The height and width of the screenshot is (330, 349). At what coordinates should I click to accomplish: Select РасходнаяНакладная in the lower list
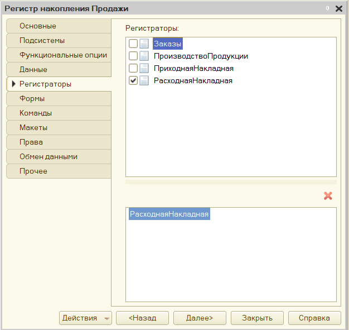coord(169,214)
